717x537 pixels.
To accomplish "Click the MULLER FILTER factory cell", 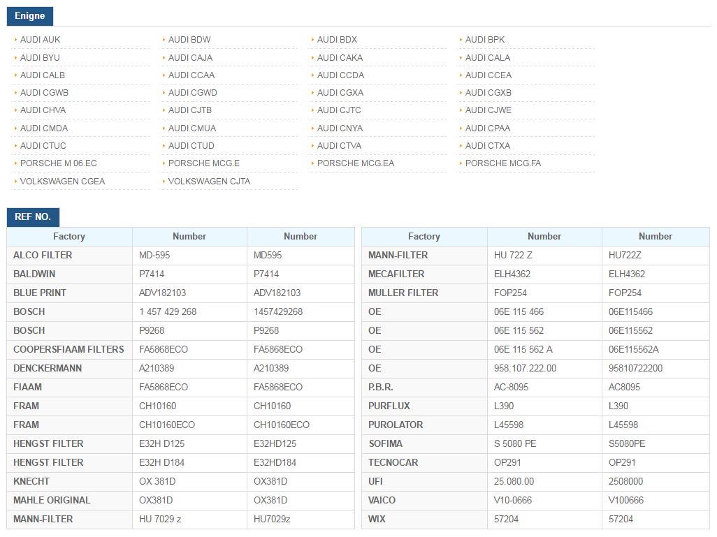I will pos(424,293).
